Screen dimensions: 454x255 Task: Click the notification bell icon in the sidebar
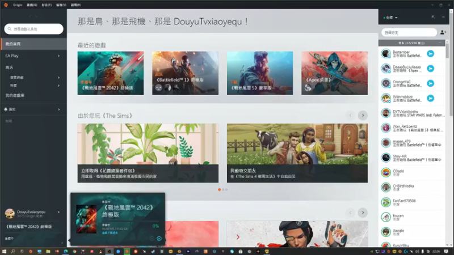click(x=6, y=109)
